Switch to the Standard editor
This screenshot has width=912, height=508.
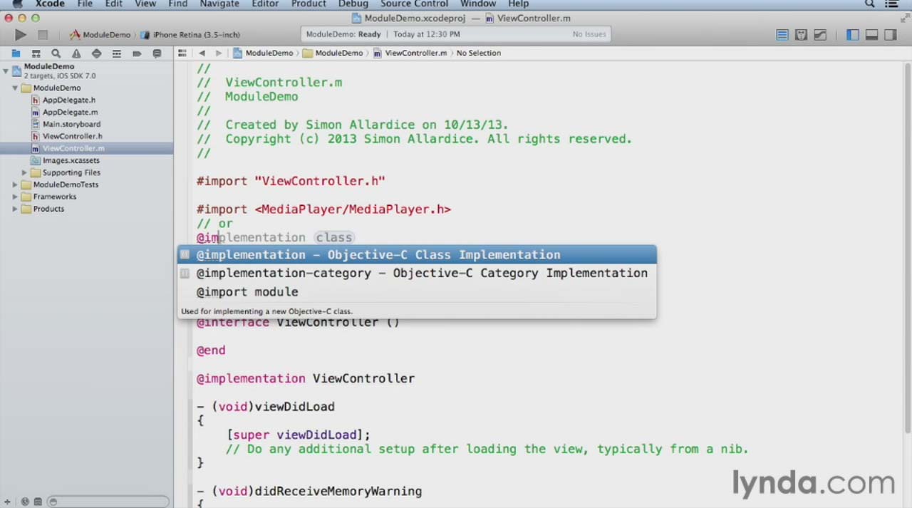[782, 34]
